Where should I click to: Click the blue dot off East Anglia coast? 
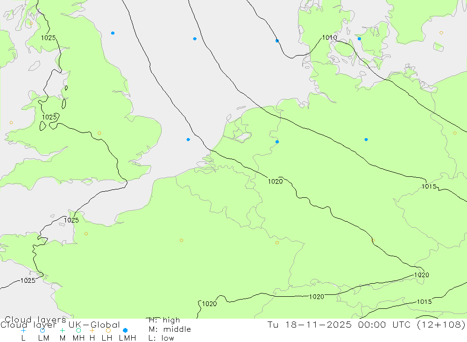pos(188,140)
